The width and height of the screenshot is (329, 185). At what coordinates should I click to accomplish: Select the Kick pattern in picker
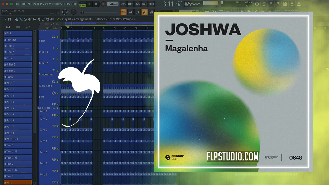point(18,33)
